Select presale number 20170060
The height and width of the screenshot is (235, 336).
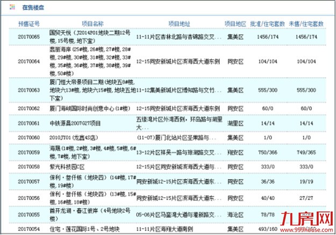[28, 138]
